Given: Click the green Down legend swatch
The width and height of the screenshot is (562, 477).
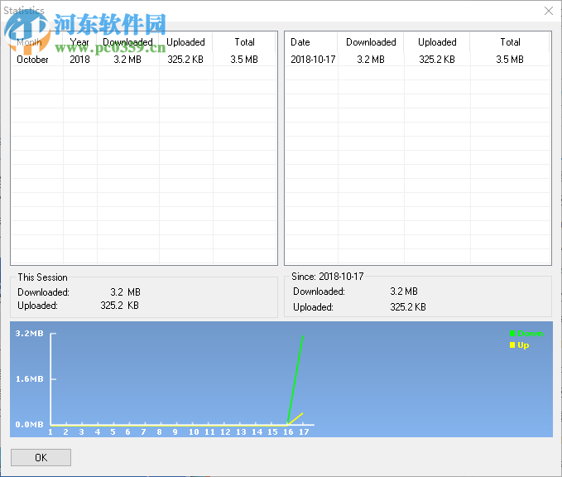Looking at the screenshot, I should pos(512,333).
